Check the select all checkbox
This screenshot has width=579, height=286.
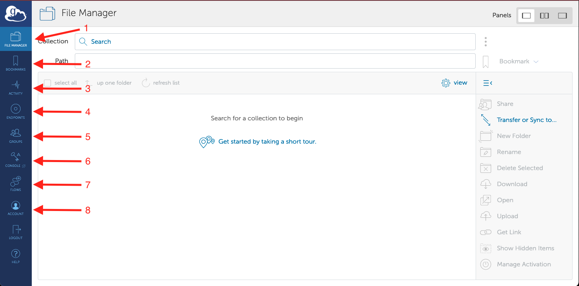point(47,83)
